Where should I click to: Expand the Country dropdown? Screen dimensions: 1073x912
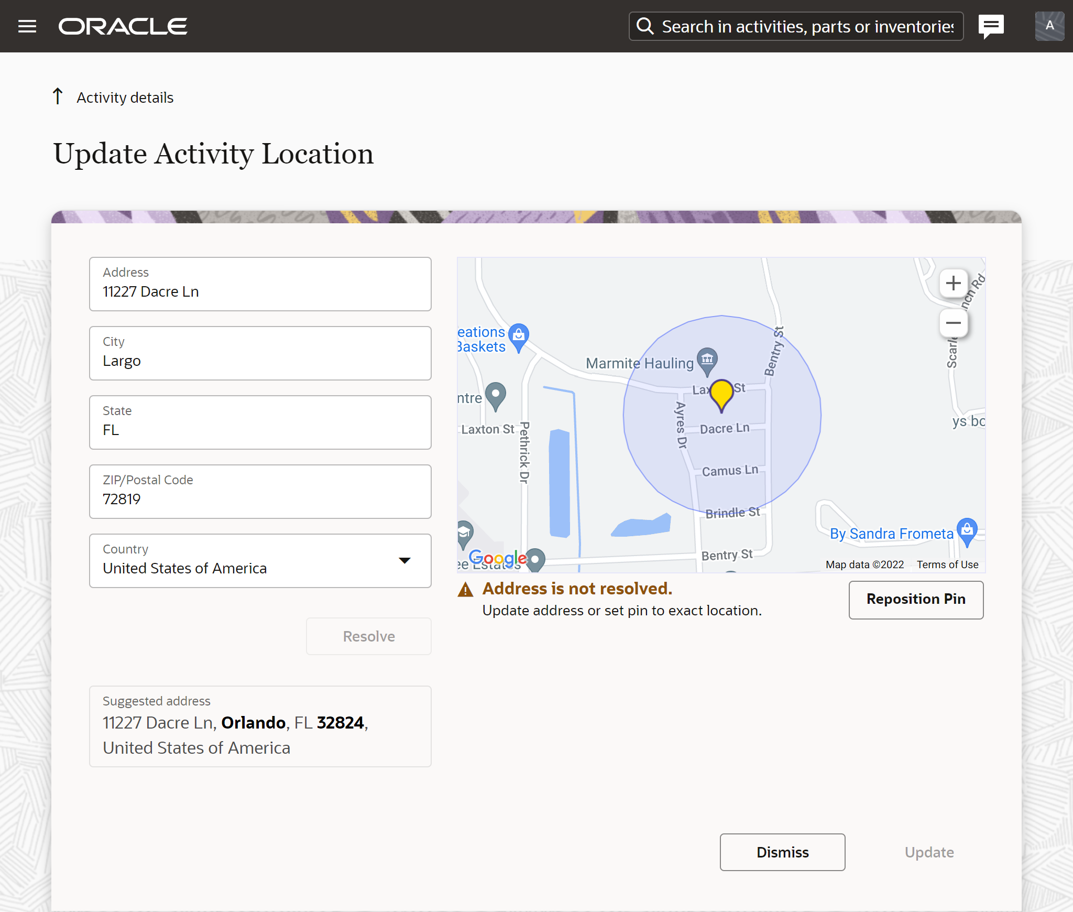click(404, 561)
